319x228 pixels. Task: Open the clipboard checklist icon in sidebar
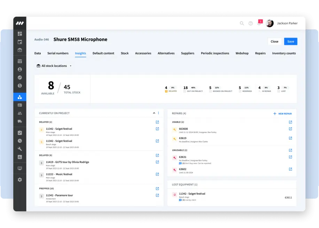click(20, 133)
